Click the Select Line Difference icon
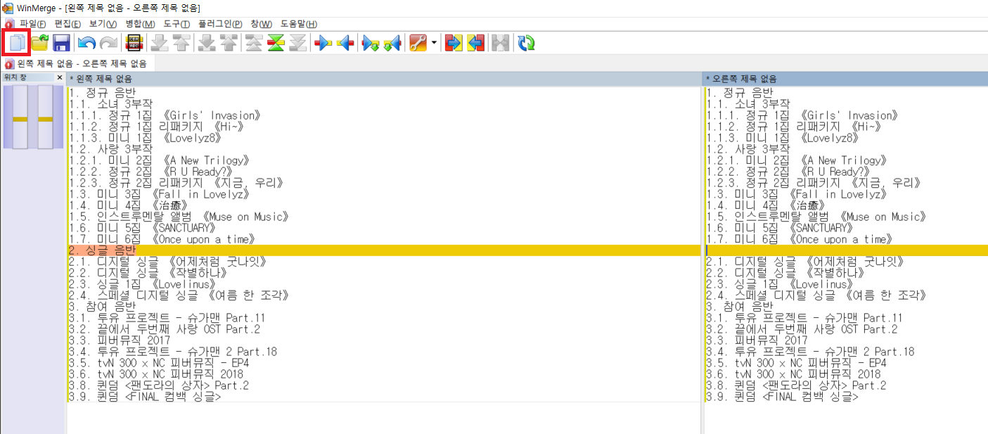 (134, 43)
